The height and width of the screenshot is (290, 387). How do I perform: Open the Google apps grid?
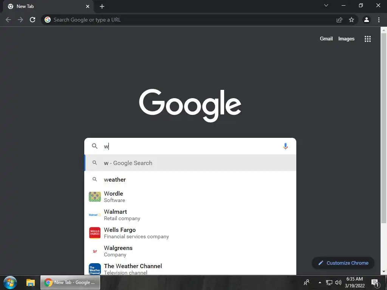368,39
